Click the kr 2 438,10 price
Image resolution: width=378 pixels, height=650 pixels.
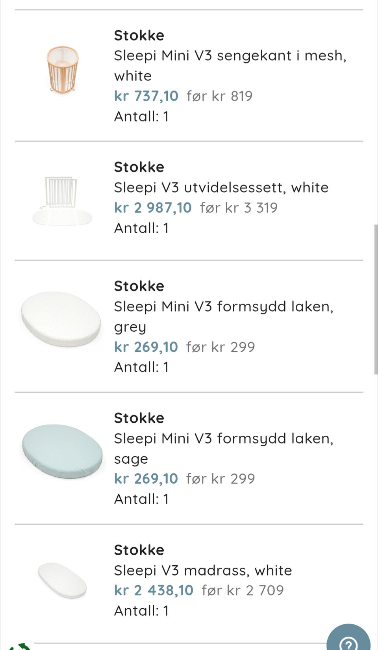click(x=154, y=590)
